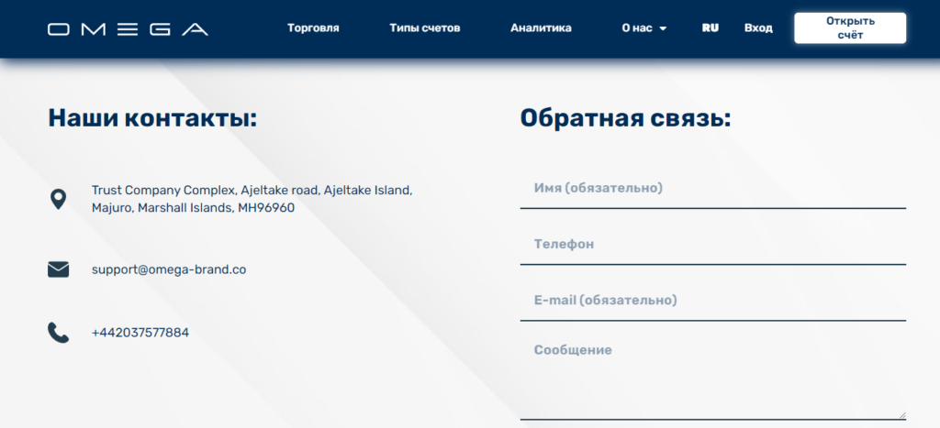Screen dimensions: 940x428
Task: Click the envelope email icon
Action: [58, 269]
